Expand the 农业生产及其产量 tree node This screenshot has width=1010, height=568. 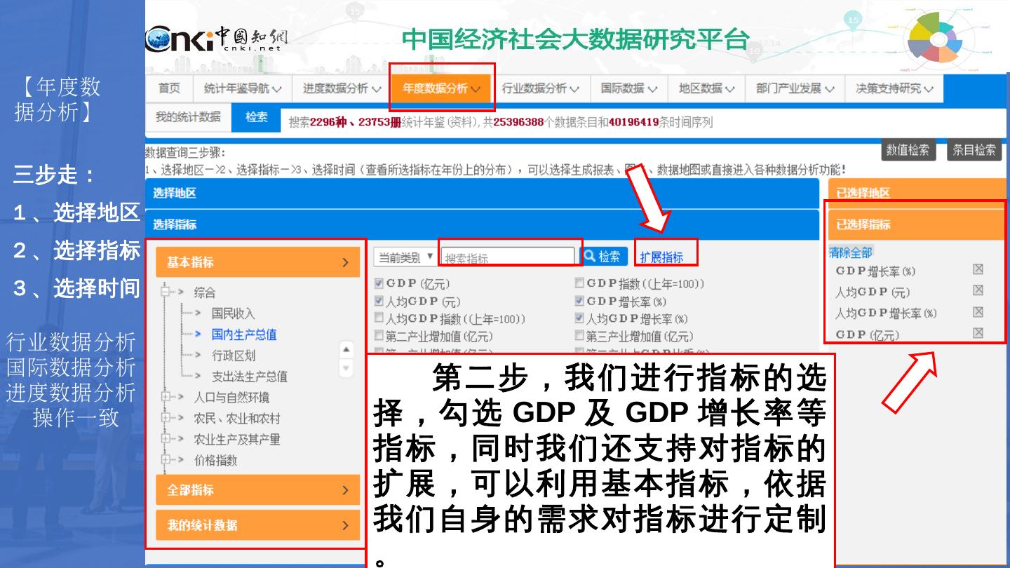click(x=166, y=439)
